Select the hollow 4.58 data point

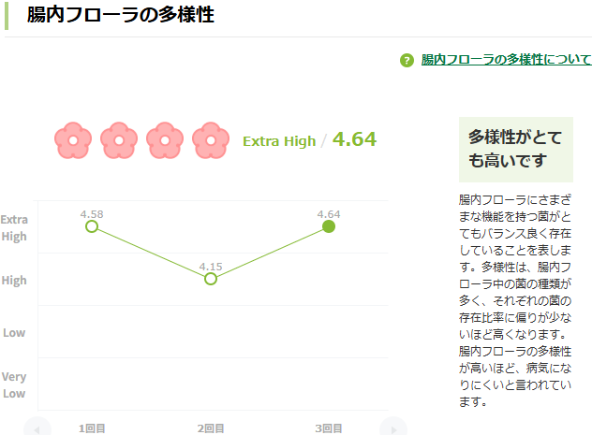[92, 226]
